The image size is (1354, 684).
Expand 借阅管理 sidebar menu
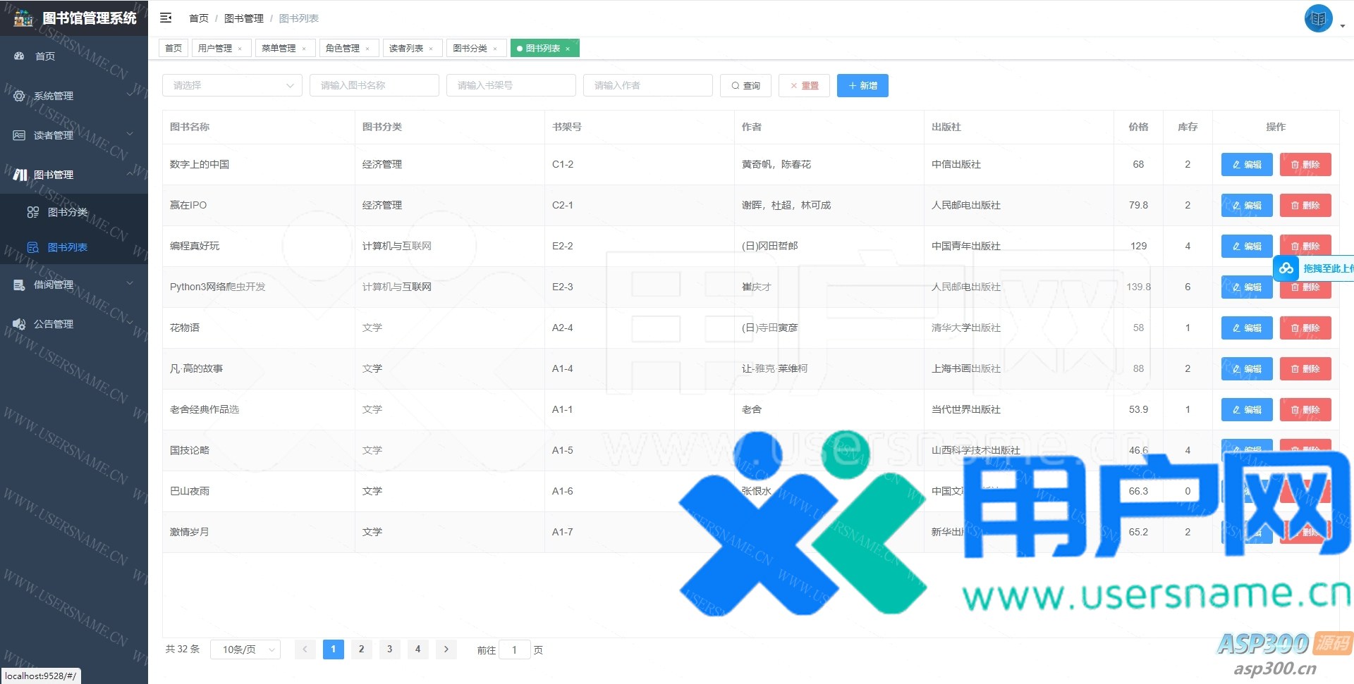[x=54, y=285]
